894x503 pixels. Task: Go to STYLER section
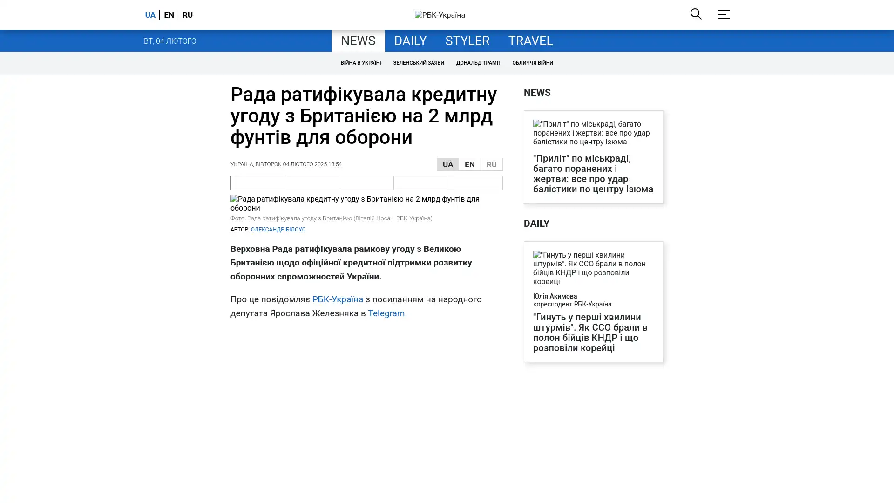[467, 41]
